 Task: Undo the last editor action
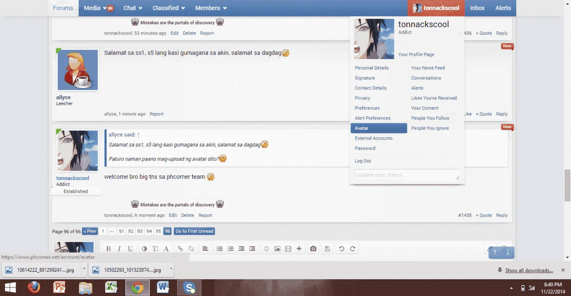pyautogui.click(x=341, y=249)
